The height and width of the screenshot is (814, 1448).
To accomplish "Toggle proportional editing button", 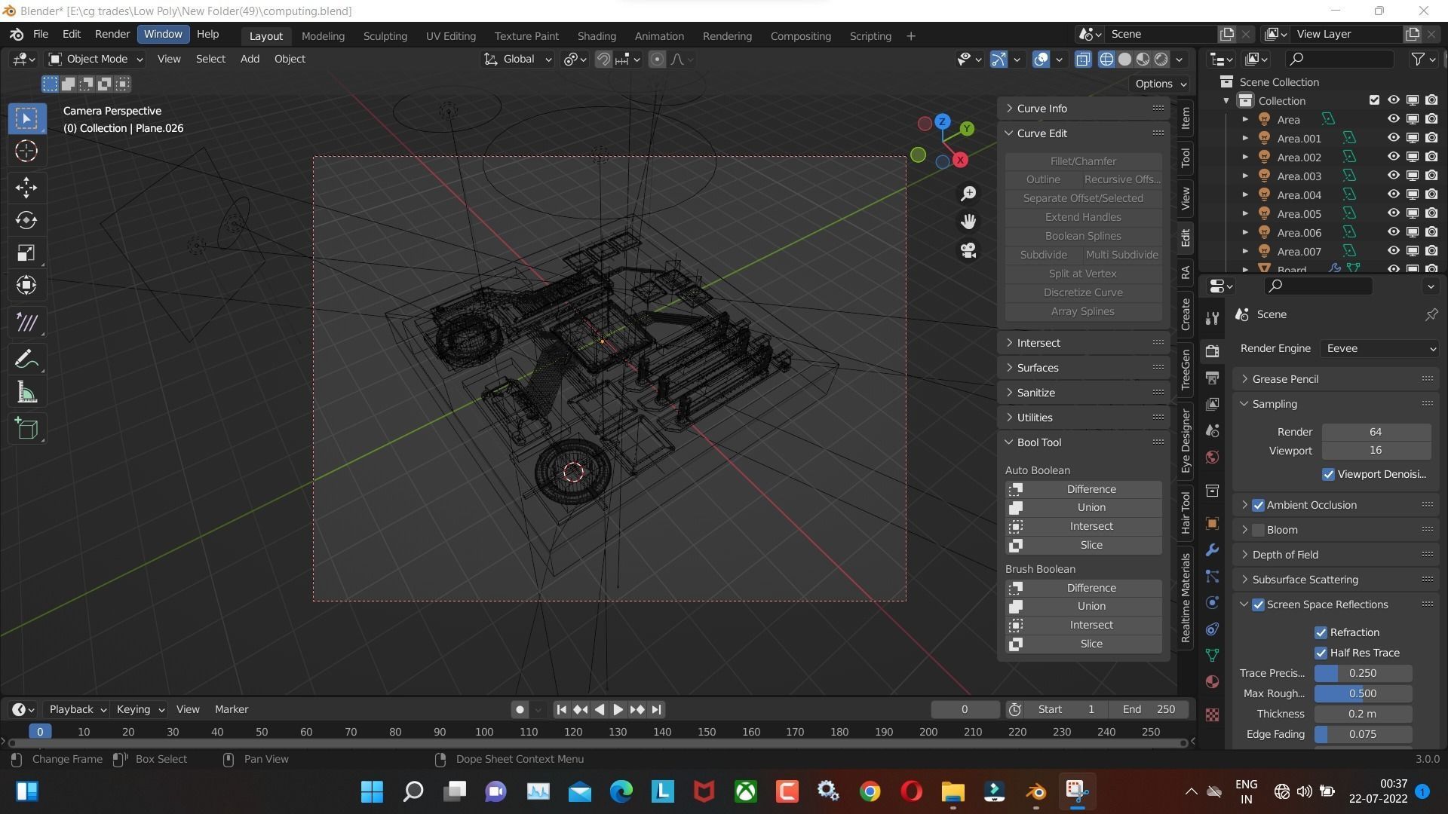I will click(x=657, y=59).
